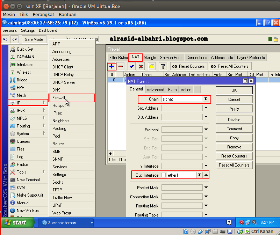This screenshot has height=235, width=280.
Task: Open Mesh from the sidebar
Action: [x=21, y=95]
